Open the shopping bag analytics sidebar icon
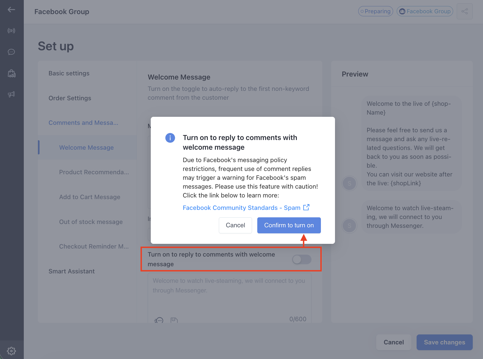The height and width of the screenshot is (359, 483). pyautogui.click(x=12, y=73)
